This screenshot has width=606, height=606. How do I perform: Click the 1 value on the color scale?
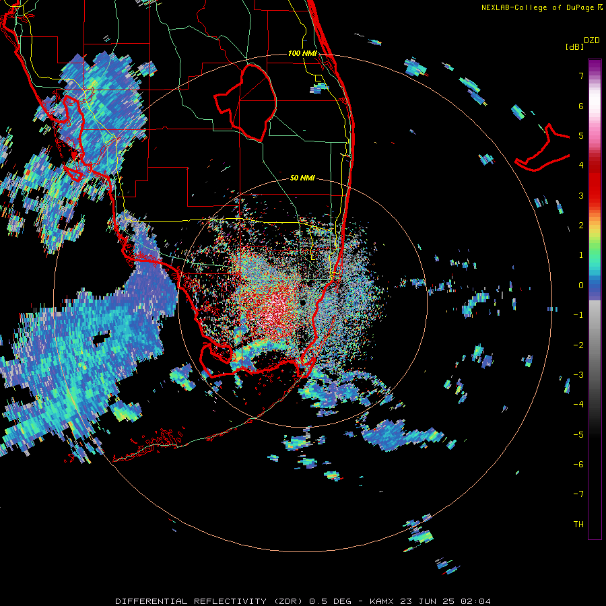click(581, 255)
